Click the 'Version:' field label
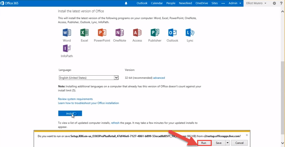Screen dimensions: 285x147 [x=130, y=70]
